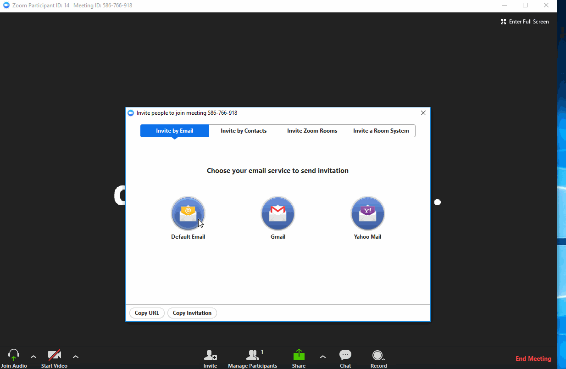This screenshot has width=566, height=369.
Task: Switch to Invite by Contacts tab
Action: 244,131
